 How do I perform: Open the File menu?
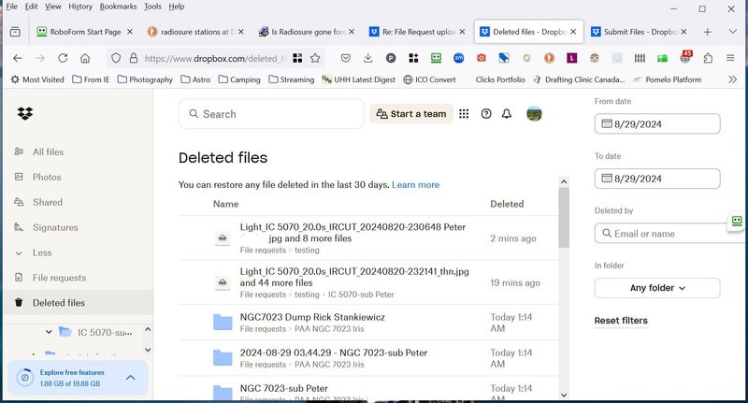(12, 7)
